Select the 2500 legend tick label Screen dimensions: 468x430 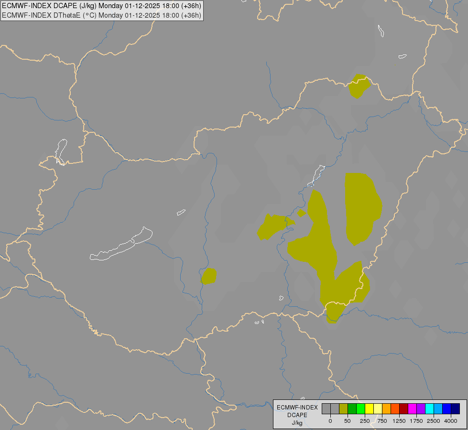point(434,421)
